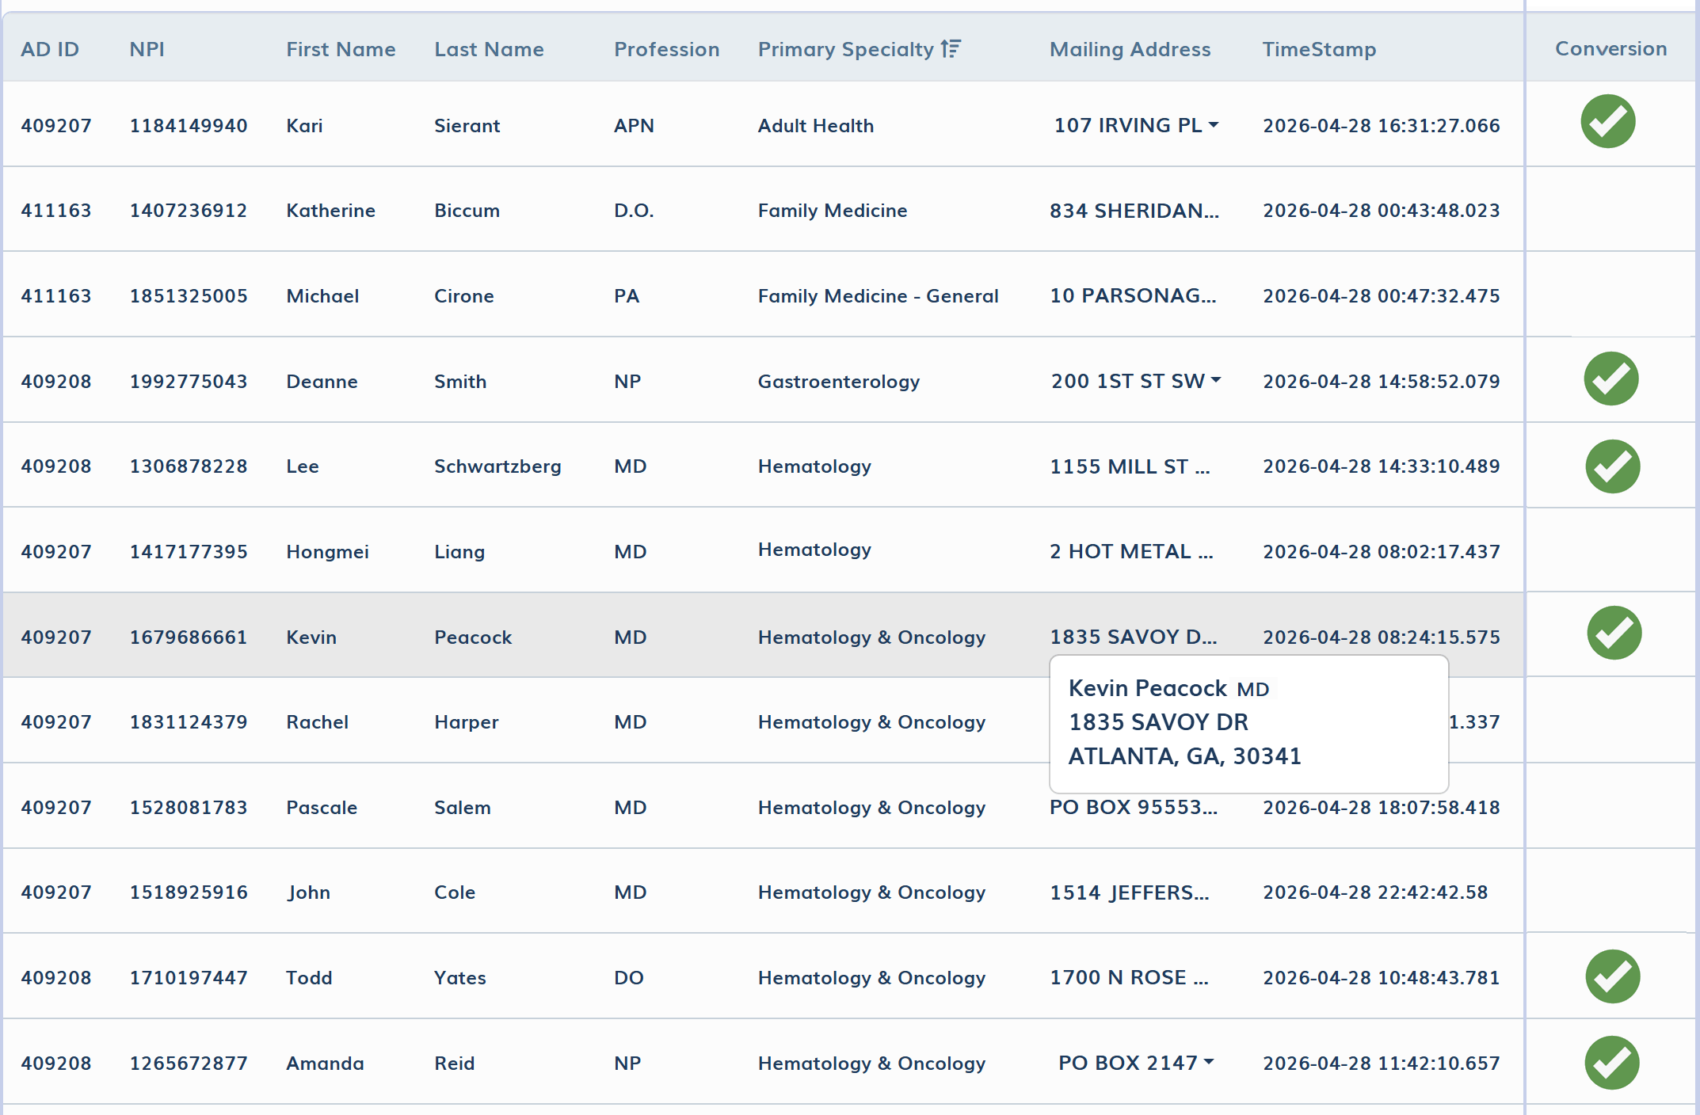
Task: Click timestamp 2026-04-28 18:07:58.418
Action: click(1382, 807)
